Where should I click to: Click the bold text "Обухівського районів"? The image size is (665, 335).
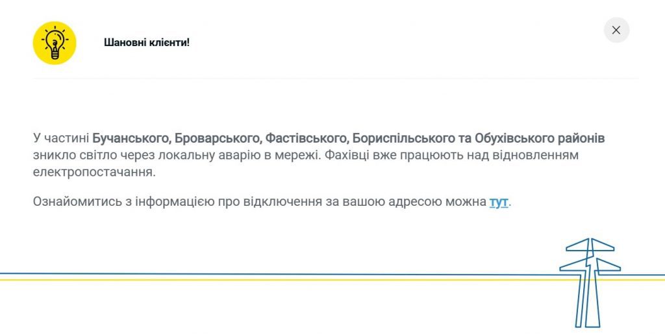(540, 138)
